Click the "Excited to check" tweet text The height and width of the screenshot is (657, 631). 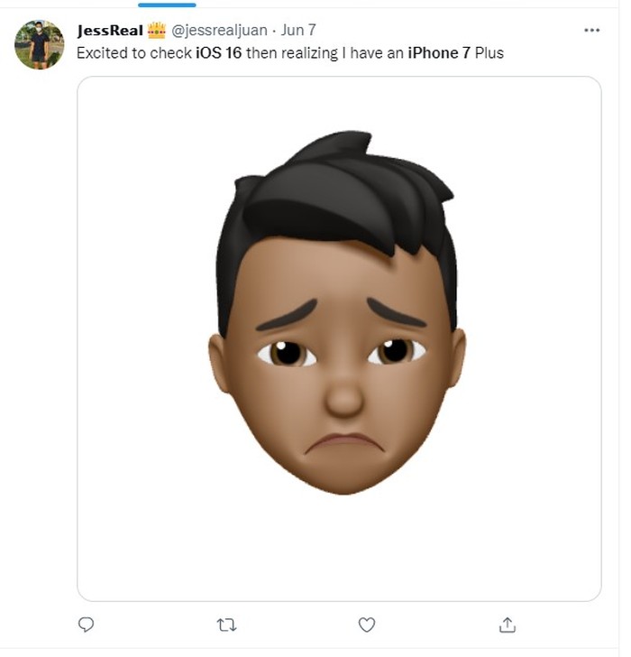point(134,53)
